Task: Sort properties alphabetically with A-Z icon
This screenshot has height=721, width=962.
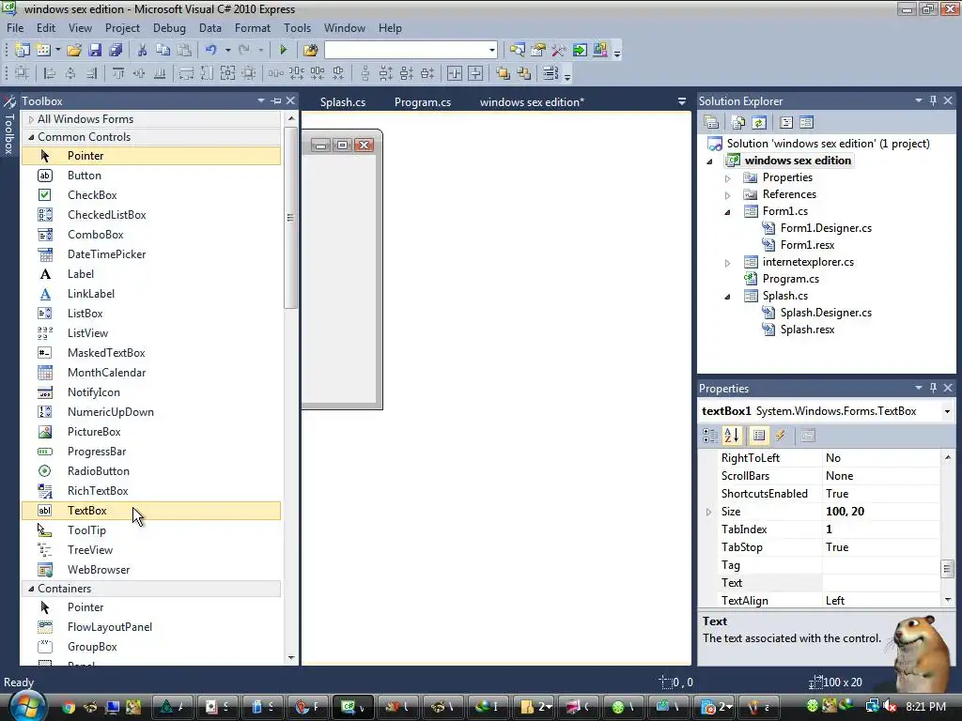Action: click(731, 436)
